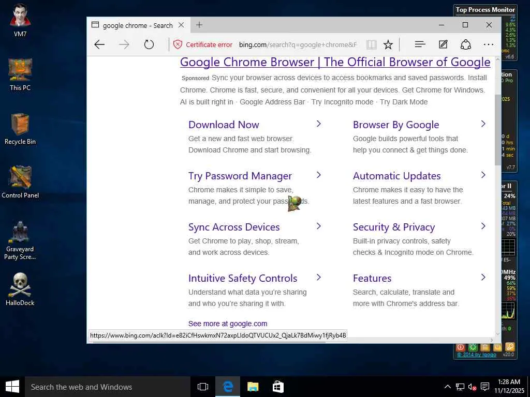
Task: Click chevron next to Try Password Manager
Action: click(x=318, y=175)
